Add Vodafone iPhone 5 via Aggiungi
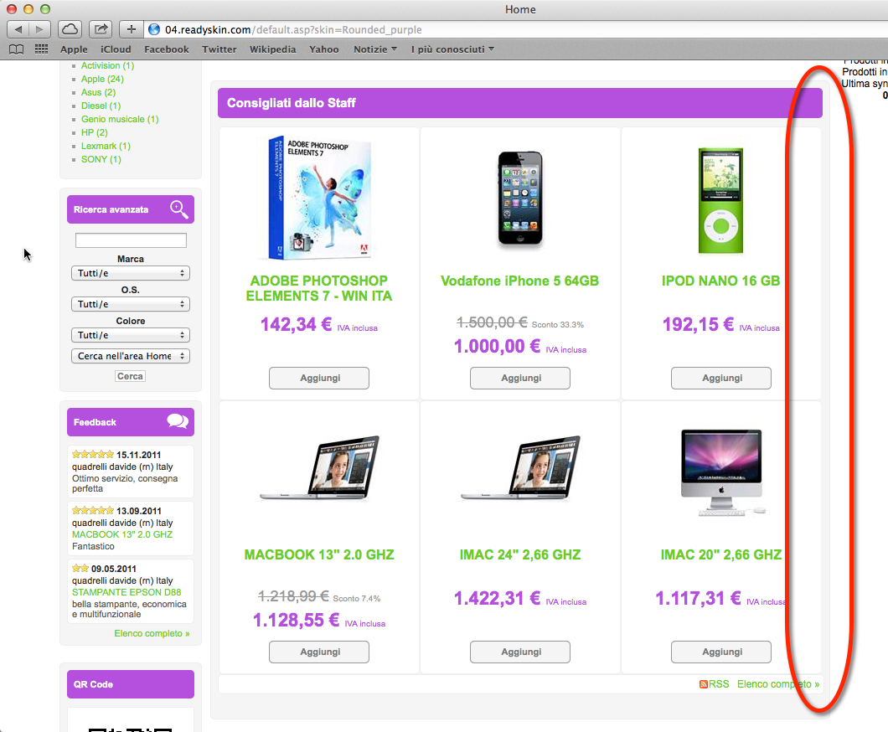The image size is (888, 732). coord(520,378)
